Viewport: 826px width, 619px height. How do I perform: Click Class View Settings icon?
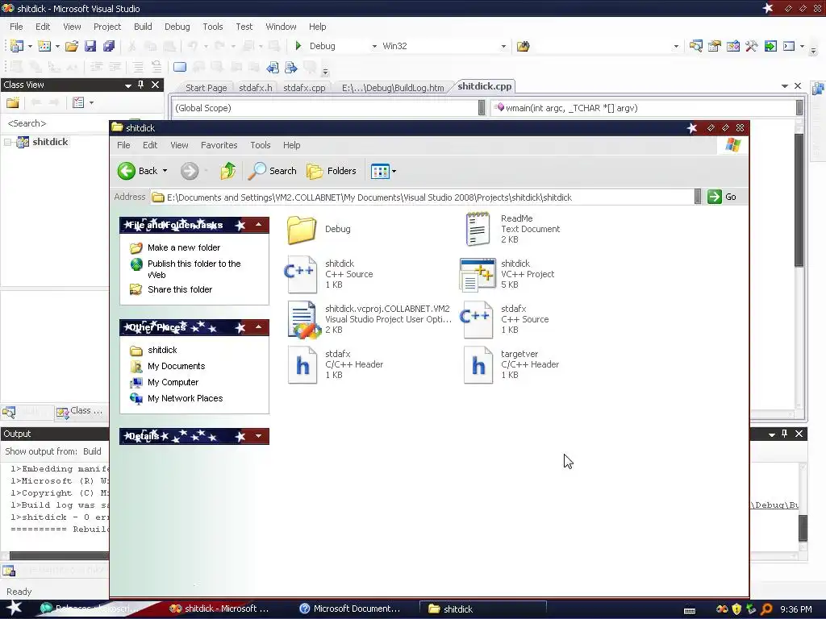point(78,102)
